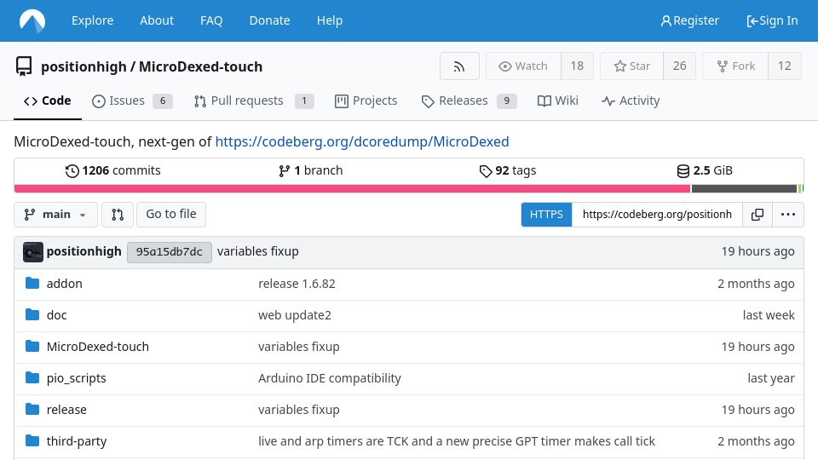Click the release folder icon
The image size is (818, 460).
[32, 409]
